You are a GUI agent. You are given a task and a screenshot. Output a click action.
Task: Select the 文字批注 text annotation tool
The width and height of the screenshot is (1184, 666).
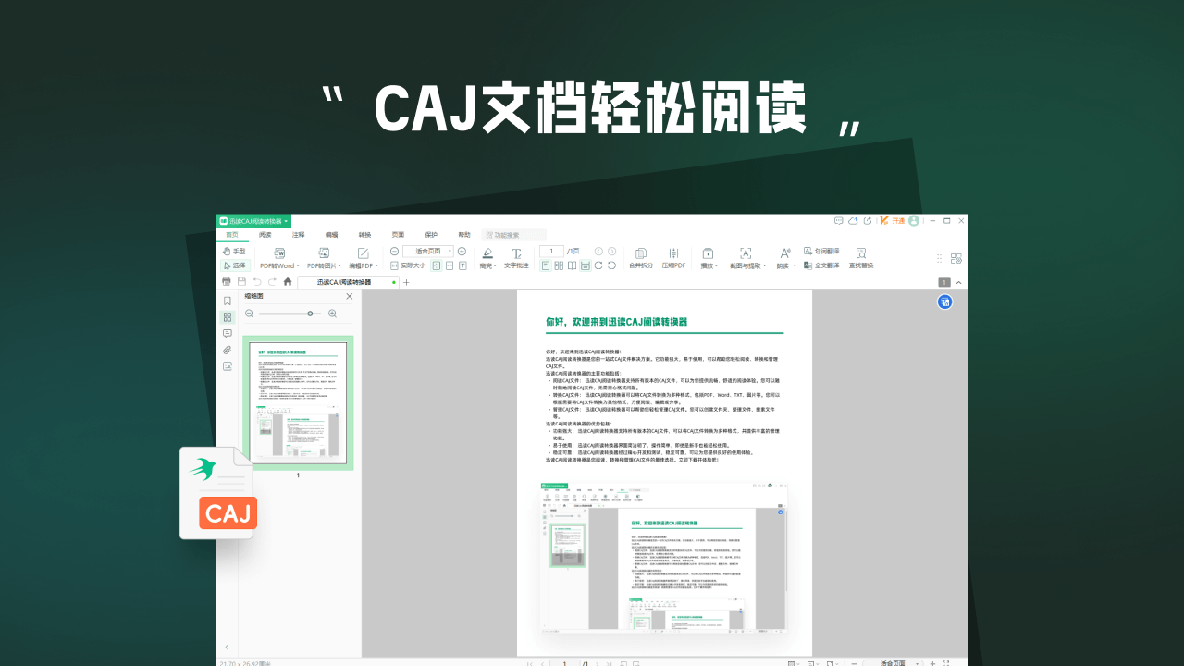517,257
